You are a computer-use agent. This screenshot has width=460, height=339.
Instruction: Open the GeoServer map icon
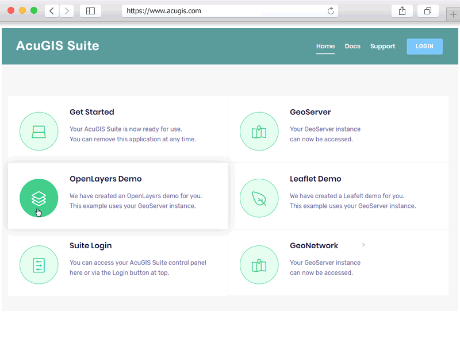click(259, 132)
